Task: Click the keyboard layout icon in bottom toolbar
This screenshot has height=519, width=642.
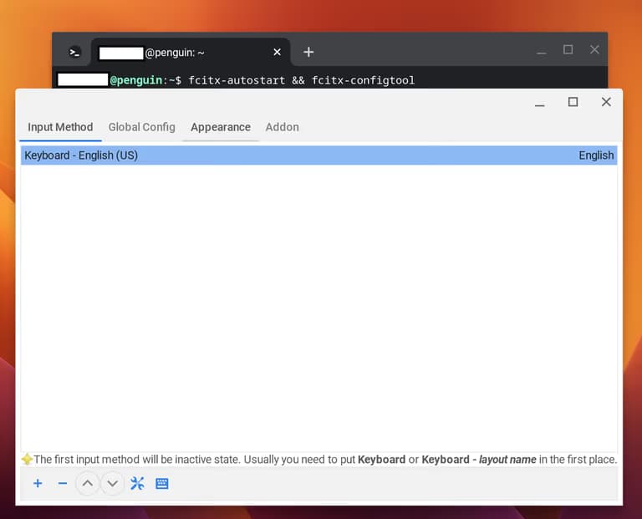Action: tap(162, 484)
